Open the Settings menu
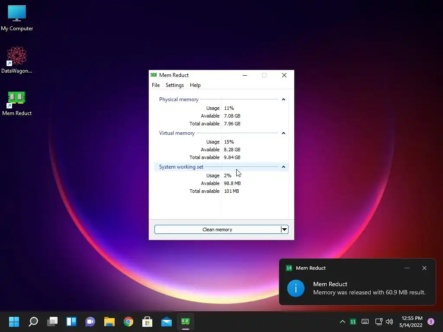This screenshot has height=332, width=443. click(x=175, y=85)
